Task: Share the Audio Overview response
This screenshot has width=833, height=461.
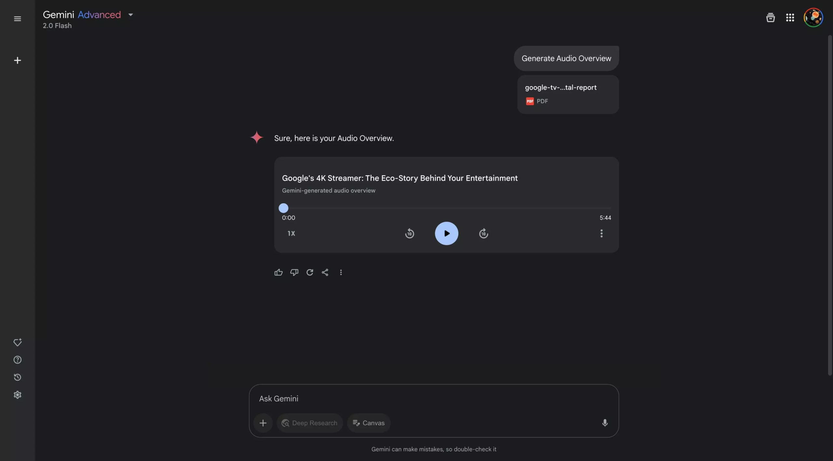Action: pos(325,272)
